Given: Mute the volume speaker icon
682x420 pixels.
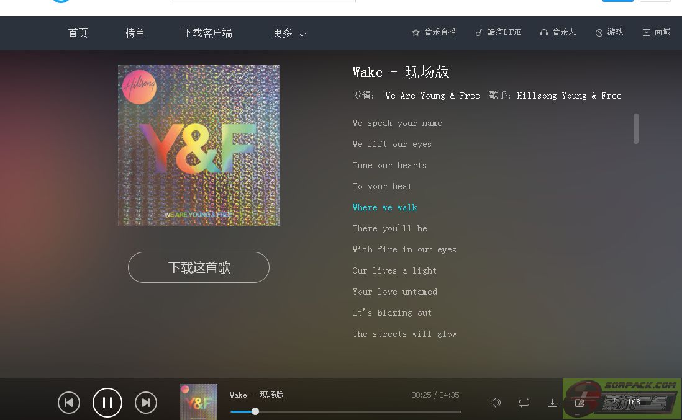Looking at the screenshot, I should (496, 403).
